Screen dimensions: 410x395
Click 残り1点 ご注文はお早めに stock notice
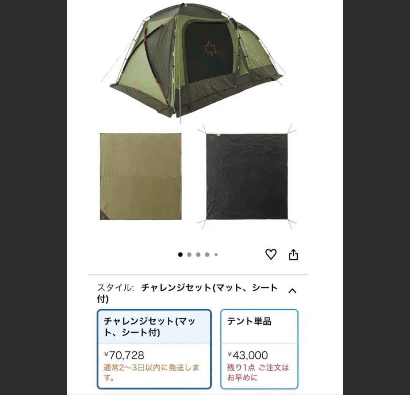click(x=258, y=373)
